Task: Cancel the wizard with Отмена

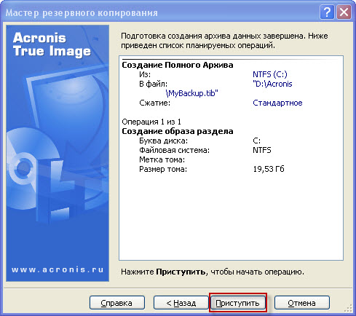Action: point(302,303)
